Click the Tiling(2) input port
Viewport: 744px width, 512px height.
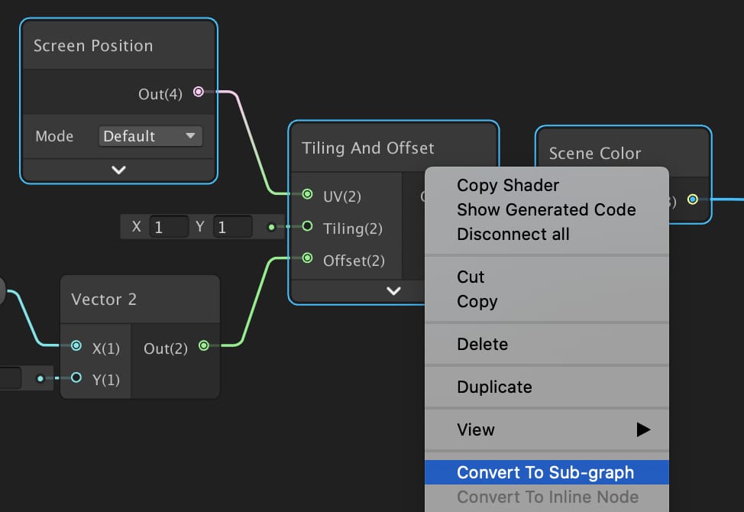click(307, 227)
